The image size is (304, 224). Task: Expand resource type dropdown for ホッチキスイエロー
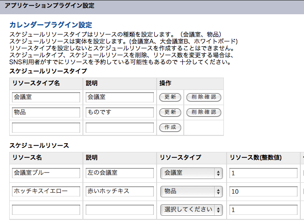[192, 191]
